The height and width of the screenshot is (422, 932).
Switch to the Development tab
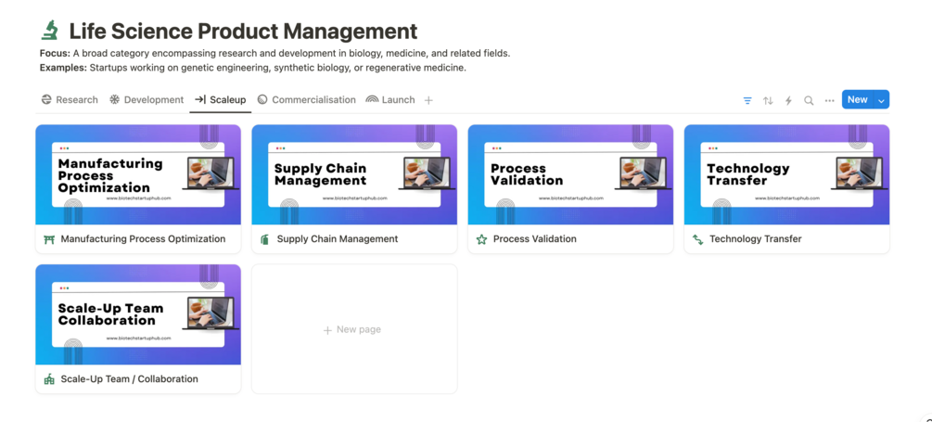tap(147, 100)
